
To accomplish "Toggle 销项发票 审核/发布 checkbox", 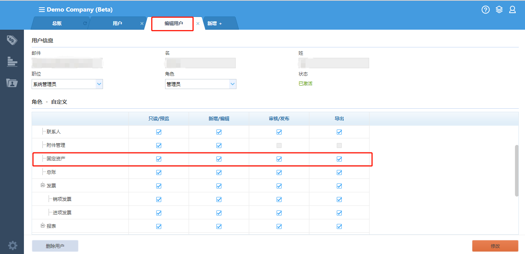I will 279,199.
